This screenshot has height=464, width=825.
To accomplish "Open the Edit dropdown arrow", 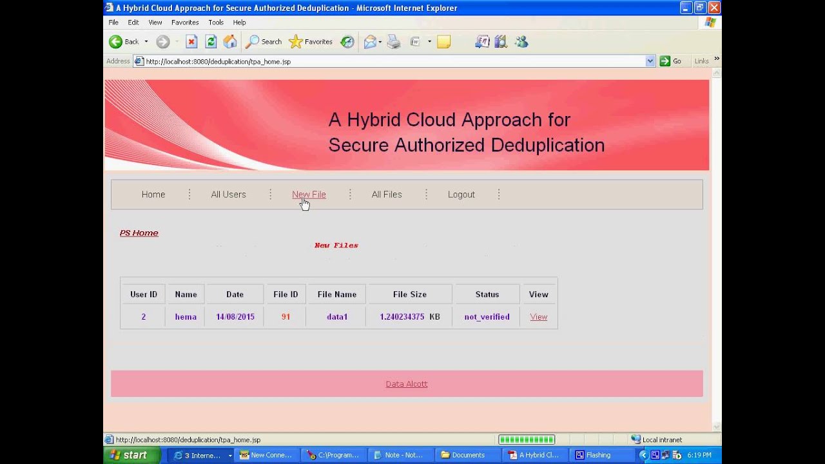I will (x=429, y=42).
